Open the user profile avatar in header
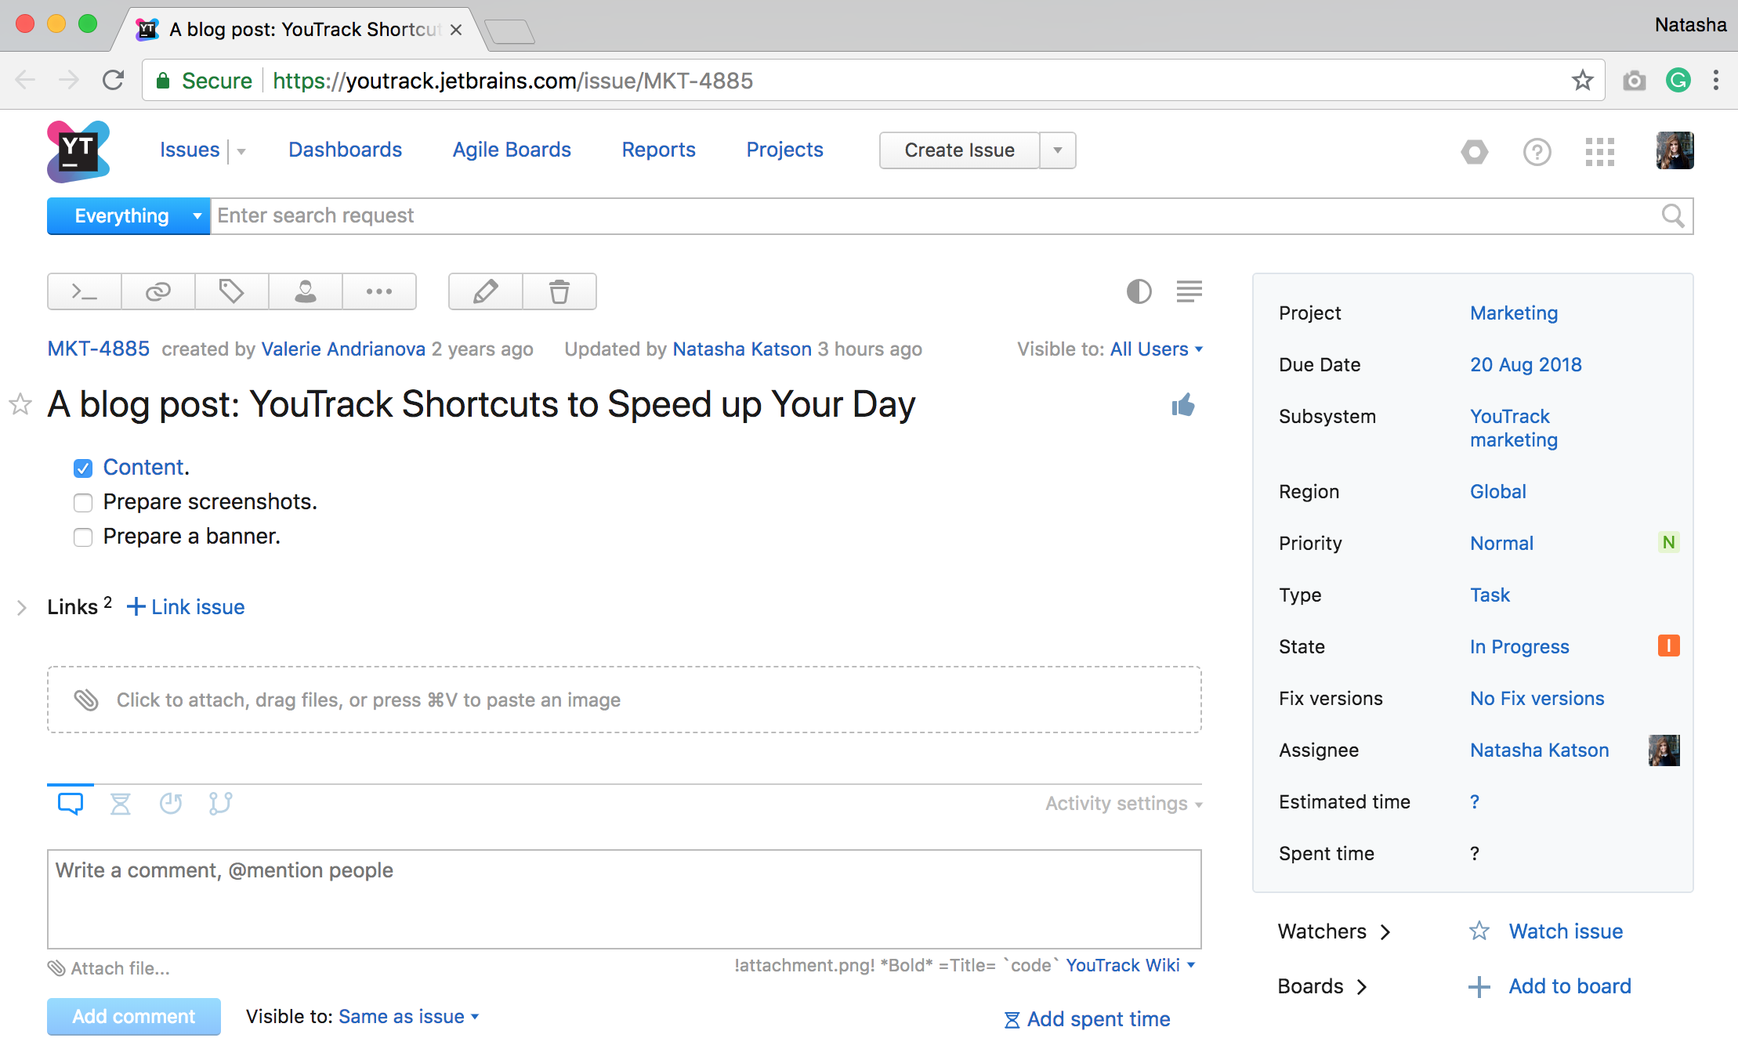The height and width of the screenshot is (1056, 1738). pos(1675,150)
